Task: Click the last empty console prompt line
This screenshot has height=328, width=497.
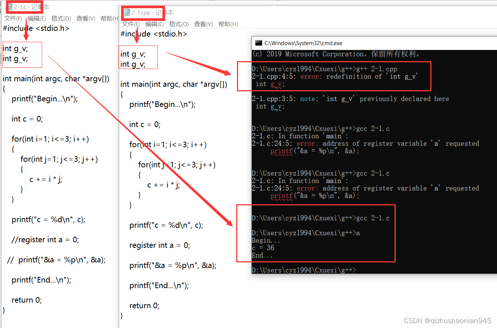Action: tap(304, 270)
